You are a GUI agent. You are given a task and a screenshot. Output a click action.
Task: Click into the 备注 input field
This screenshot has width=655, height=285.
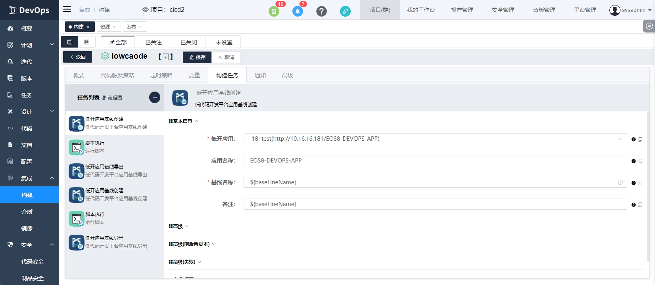tap(435, 204)
